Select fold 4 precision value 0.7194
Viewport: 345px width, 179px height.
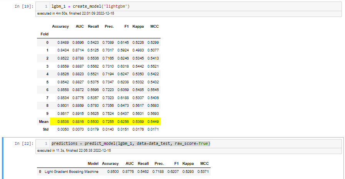108,74
